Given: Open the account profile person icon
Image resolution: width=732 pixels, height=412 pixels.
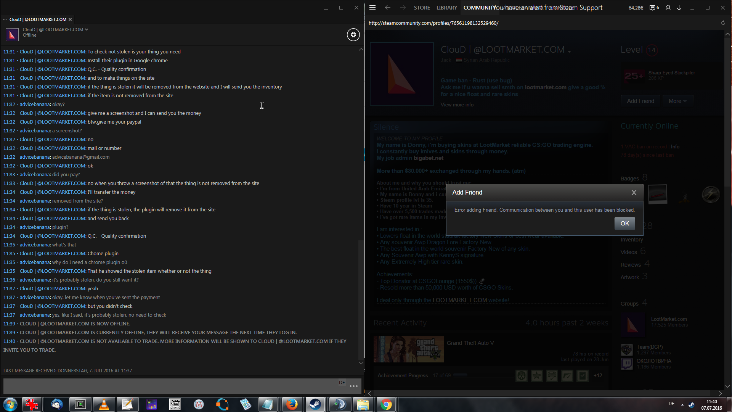Looking at the screenshot, I should [x=668, y=8].
